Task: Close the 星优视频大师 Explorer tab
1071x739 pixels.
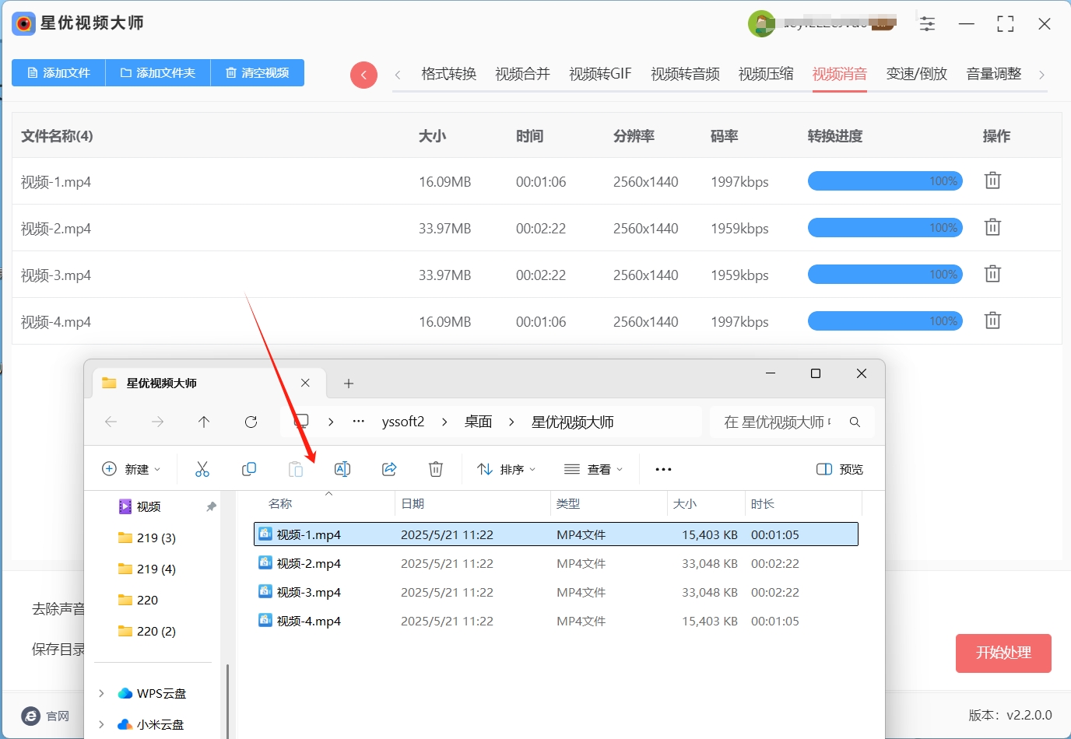Action: click(x=305, y=383)
